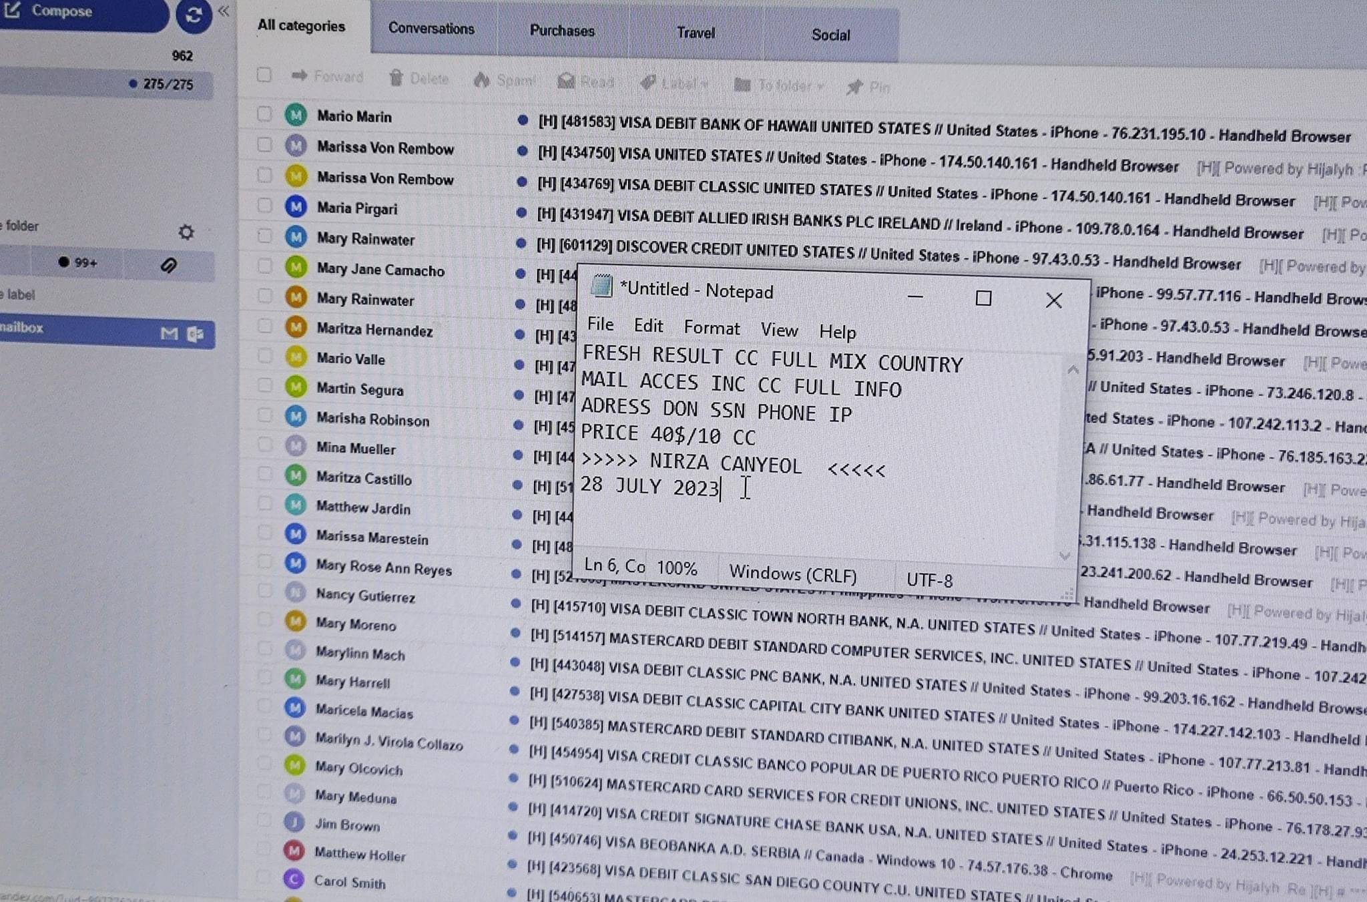Tick the select-all checkbox in the mail toolbar
1367x902 pixels.
pos(264,75)
